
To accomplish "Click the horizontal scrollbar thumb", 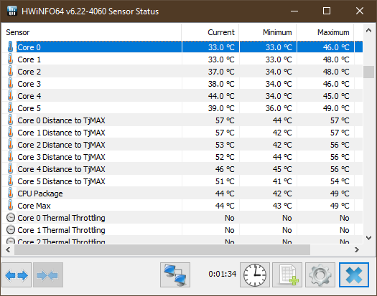I will click(162, 250).
